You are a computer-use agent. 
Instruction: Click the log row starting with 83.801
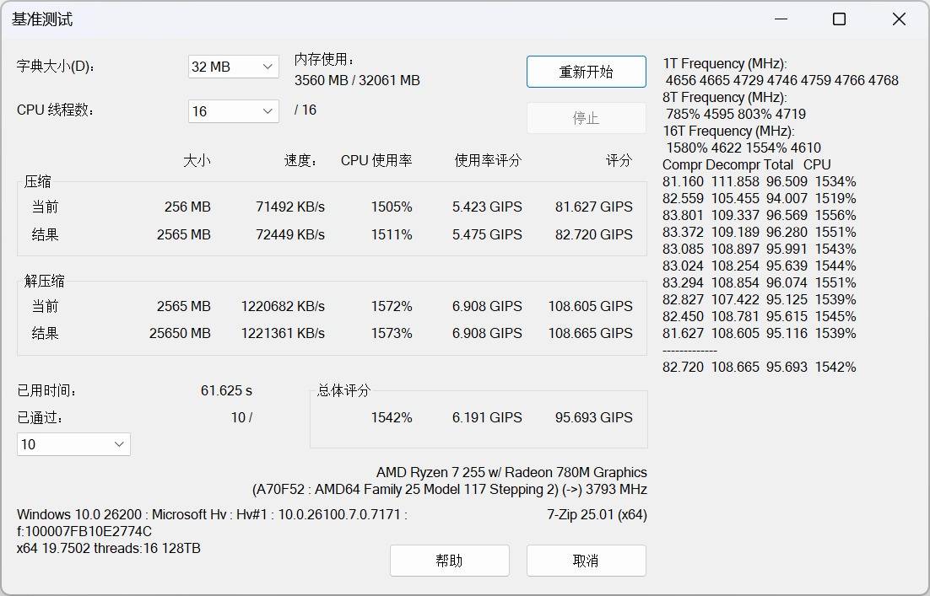coord(760,215)
